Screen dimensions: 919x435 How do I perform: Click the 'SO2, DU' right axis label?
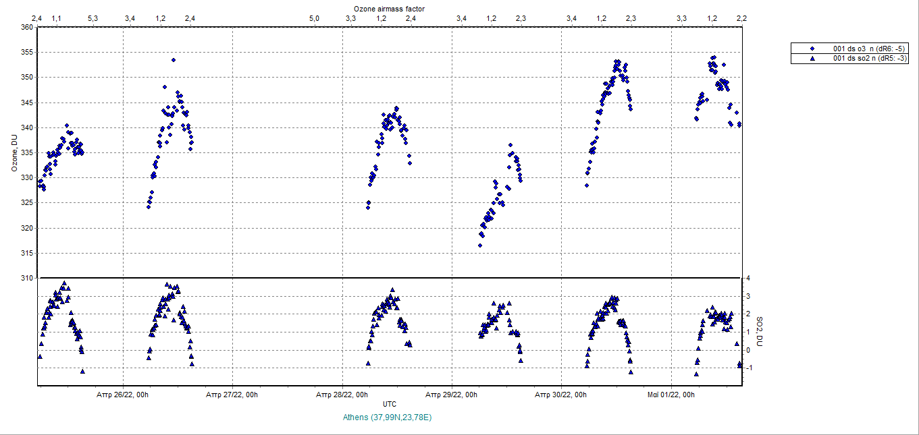[759, 331]
